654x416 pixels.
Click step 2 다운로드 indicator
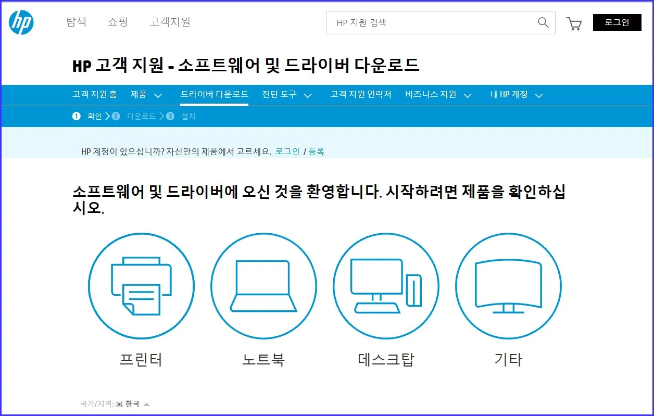pyautogui.click(x=134, y=116)
